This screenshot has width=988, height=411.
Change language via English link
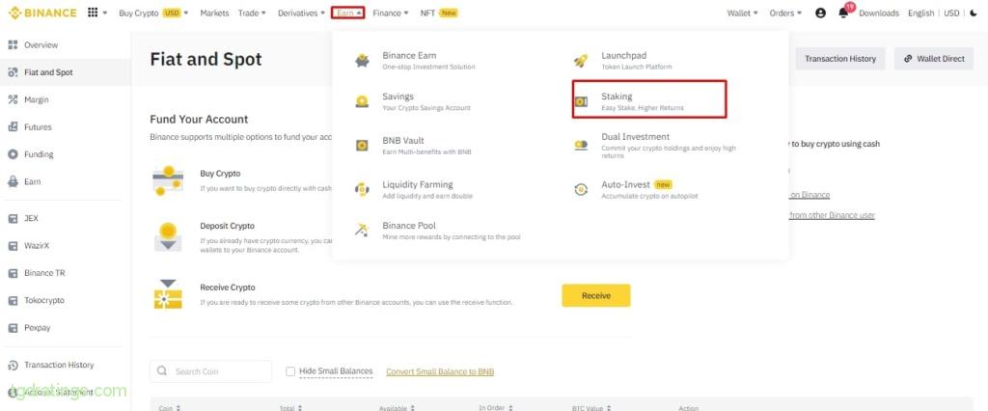[920, 13]
